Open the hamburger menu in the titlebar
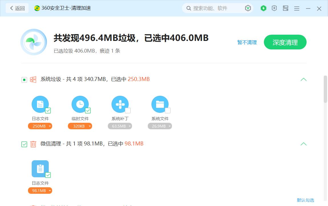The height and width of the screenshot is (206, 328). (x=297, y=8)
